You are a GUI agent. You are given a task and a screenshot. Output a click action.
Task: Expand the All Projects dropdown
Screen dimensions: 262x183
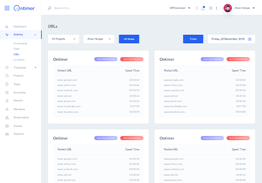63,39
